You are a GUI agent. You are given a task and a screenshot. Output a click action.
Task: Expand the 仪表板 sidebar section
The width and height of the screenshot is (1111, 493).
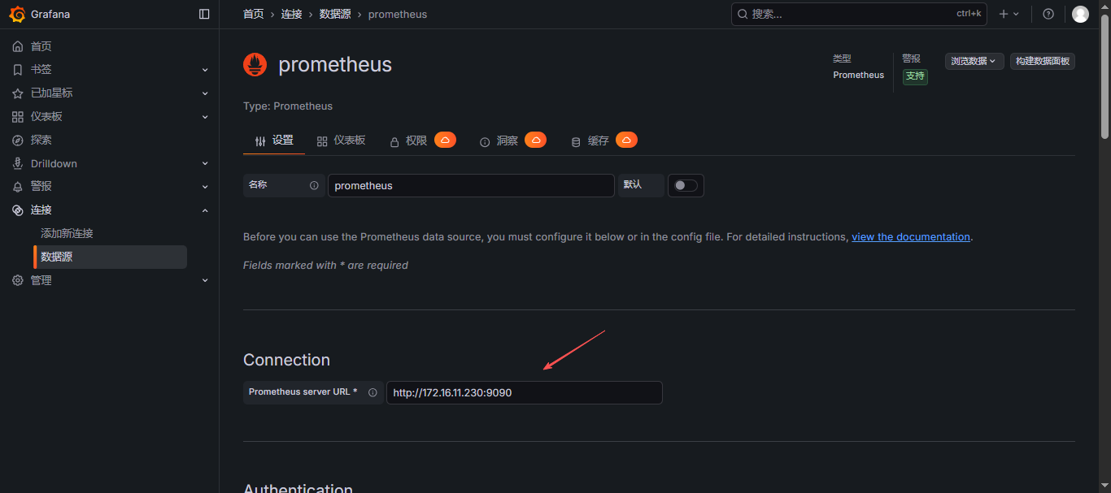coord(205,117)
